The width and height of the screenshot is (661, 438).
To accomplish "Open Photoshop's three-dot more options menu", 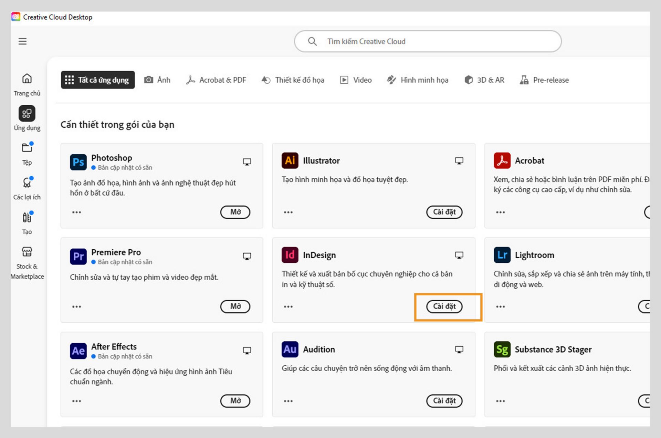I will (76, 212).
